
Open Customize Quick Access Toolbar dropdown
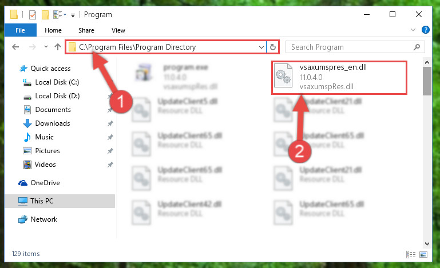click(73, 15)
